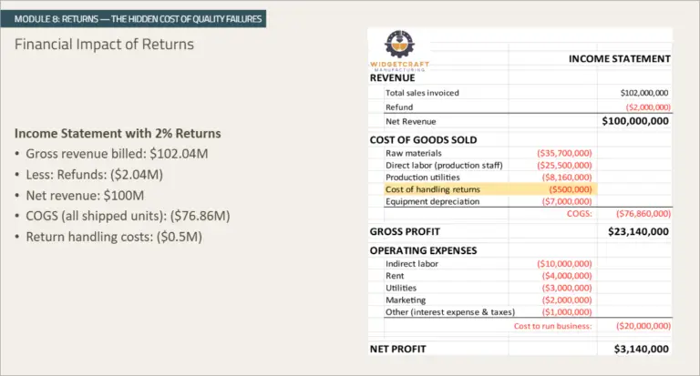Click the highlighted Cost of handling returns row

[x=432, y=189]
